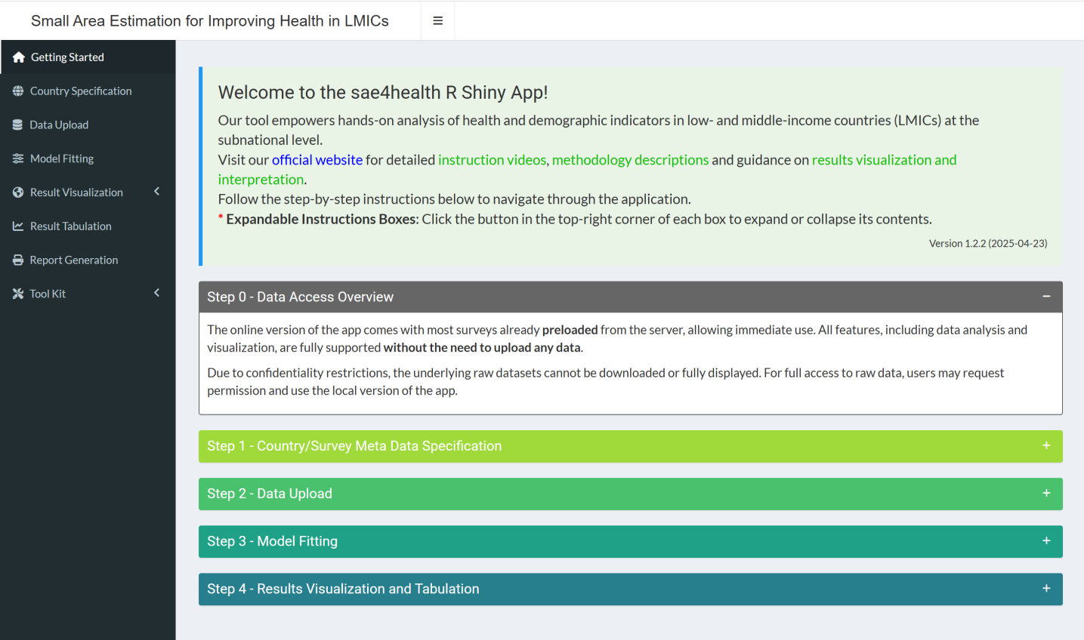Click the wrench icon for Tool Kit
This screenshot has height=640, width=1084.
point(18,294)
